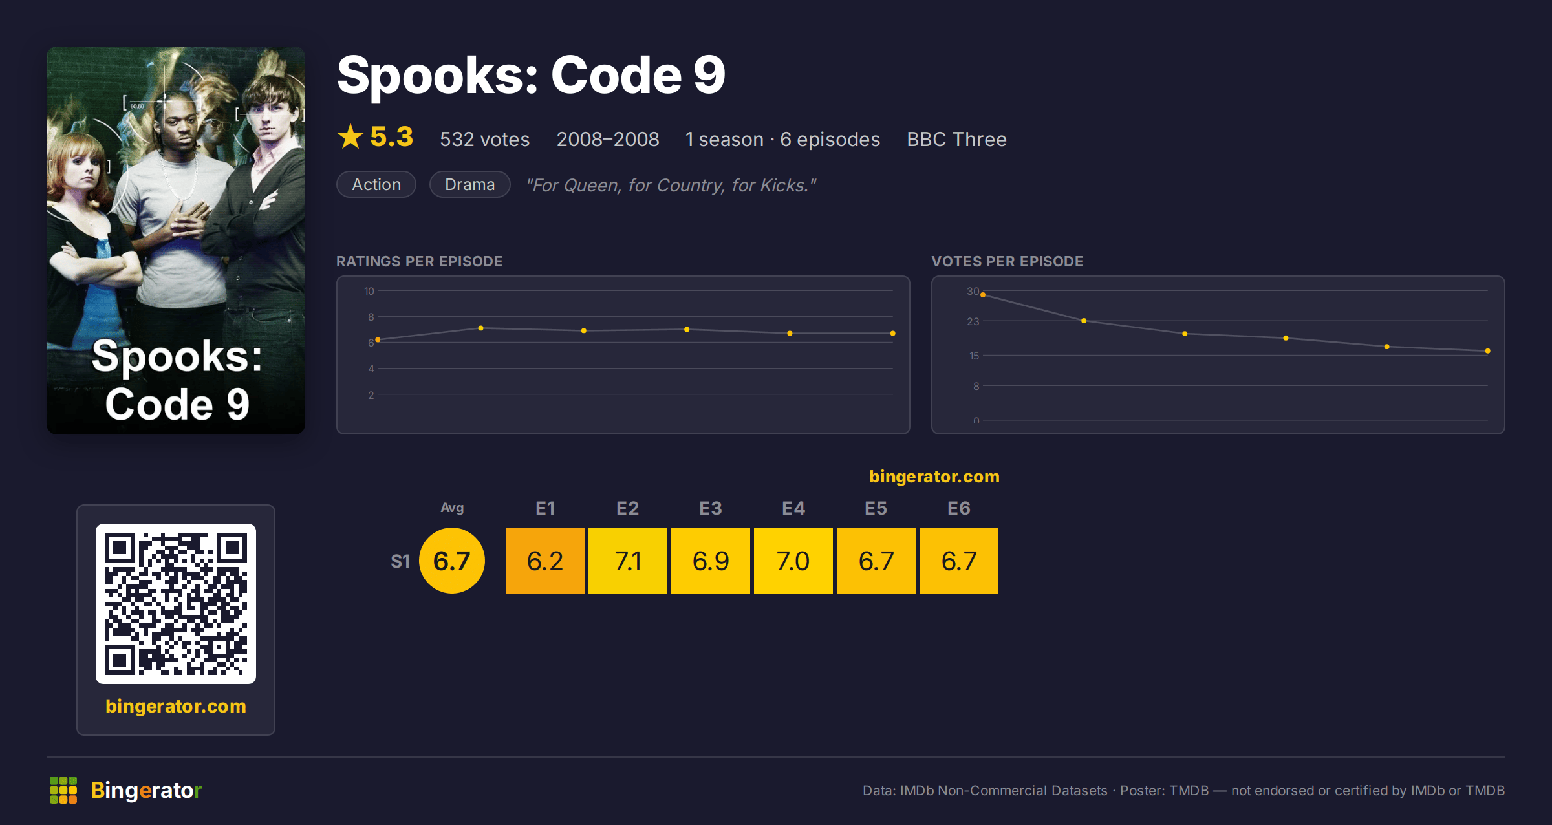The width and height of the screenshot is (1552, 825).
Task: Open the QR code image
Action: point(176,603)
